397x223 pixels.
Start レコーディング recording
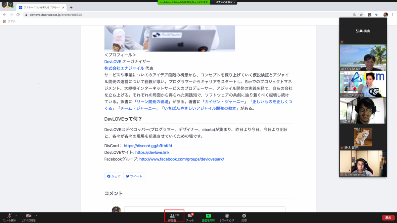(x=227, y=217)
